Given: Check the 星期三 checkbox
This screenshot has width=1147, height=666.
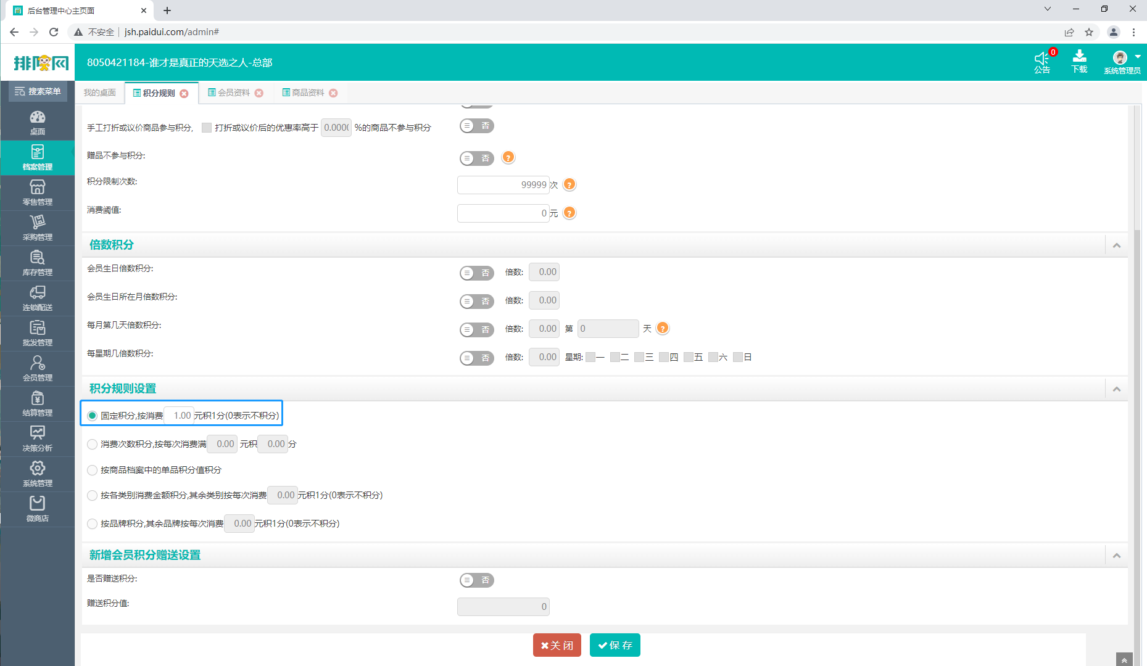Looking at the screenshot, I should pyautogui.click(x=639, y=357).
